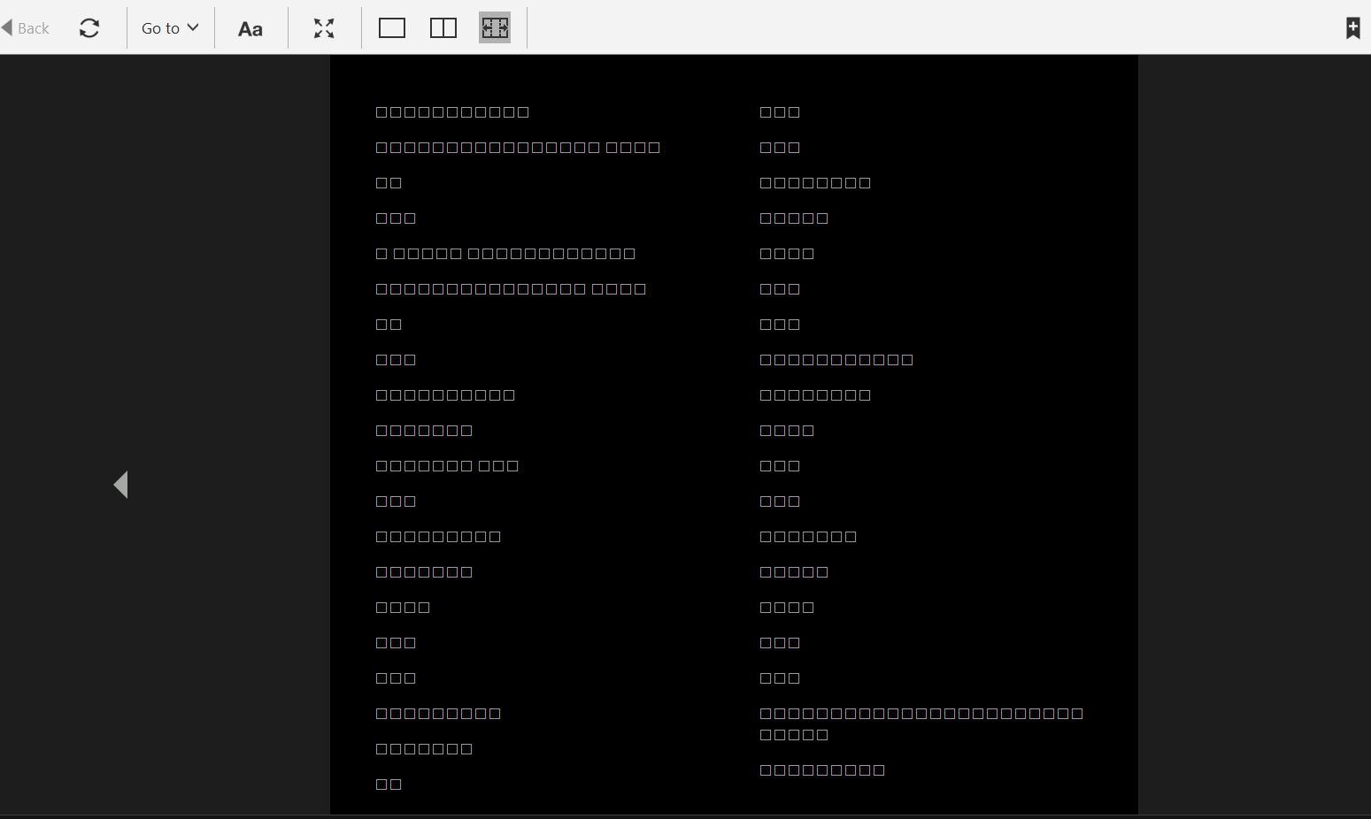Viewport: 1371px width, 819px height.
Task: Click the first line of the right column
Action: (x=780, y=112)
